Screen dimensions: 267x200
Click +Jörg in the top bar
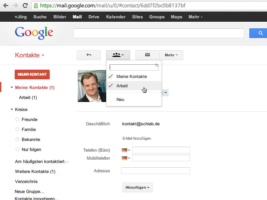point(21,17)
